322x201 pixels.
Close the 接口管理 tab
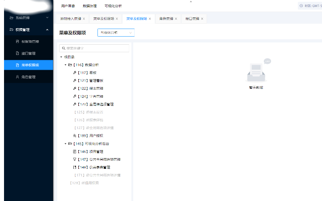pos(202,19)
